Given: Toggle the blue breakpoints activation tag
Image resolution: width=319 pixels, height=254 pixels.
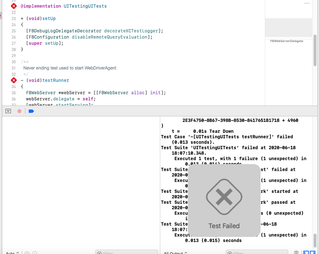Looking at the screenshot, I should point(31,111).
